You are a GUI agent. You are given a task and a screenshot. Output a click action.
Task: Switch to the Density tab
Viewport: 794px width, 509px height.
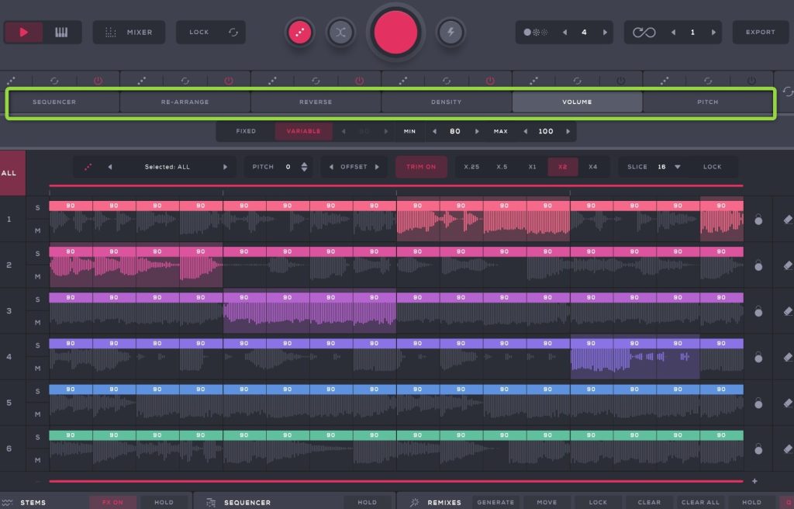446,102
